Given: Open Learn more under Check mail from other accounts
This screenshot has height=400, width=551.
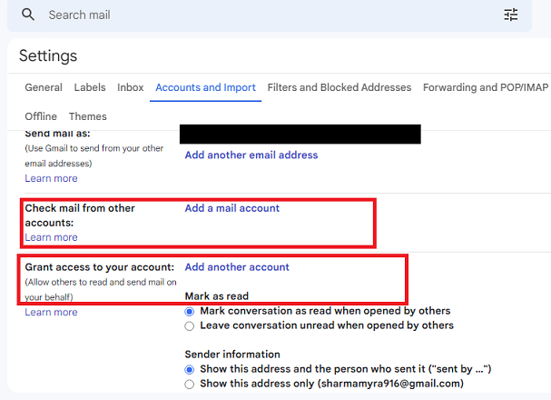Looking at the screenshot, I should tap(51, 237).
